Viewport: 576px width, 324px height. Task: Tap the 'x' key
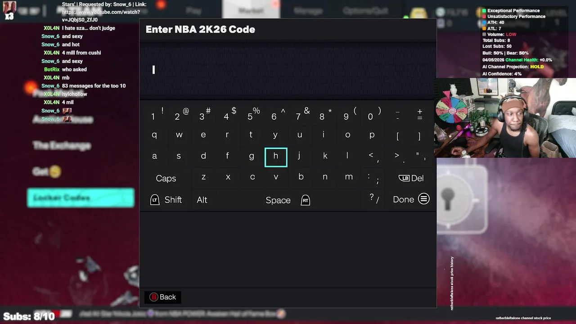coord(228,177)
